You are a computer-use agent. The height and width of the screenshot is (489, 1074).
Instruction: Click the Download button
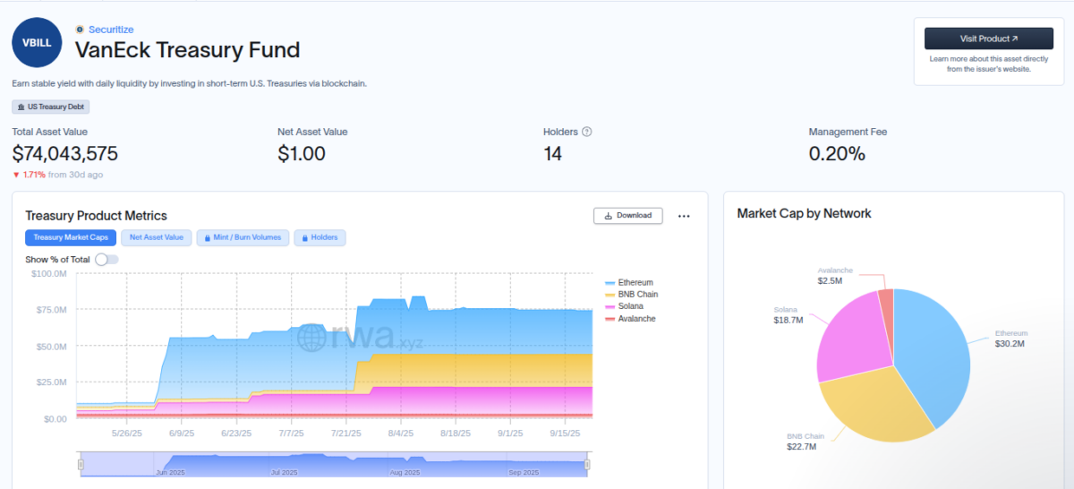click(628, 216)
